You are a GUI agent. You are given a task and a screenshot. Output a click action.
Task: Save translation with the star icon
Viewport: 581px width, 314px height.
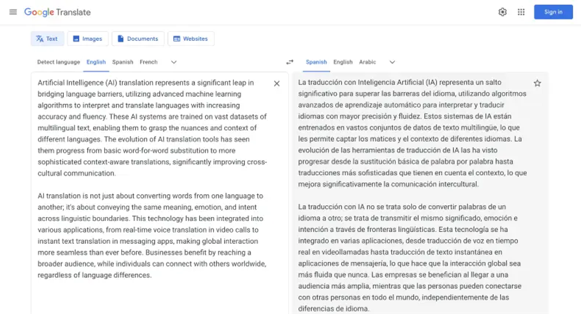[537, 83]
